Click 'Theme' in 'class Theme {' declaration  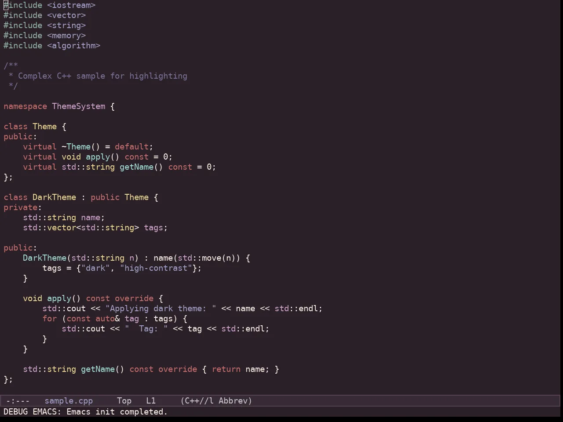click(x=44, y=127)
